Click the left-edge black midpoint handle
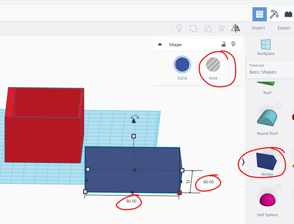 pyautogui.click(x=86, y=180)
